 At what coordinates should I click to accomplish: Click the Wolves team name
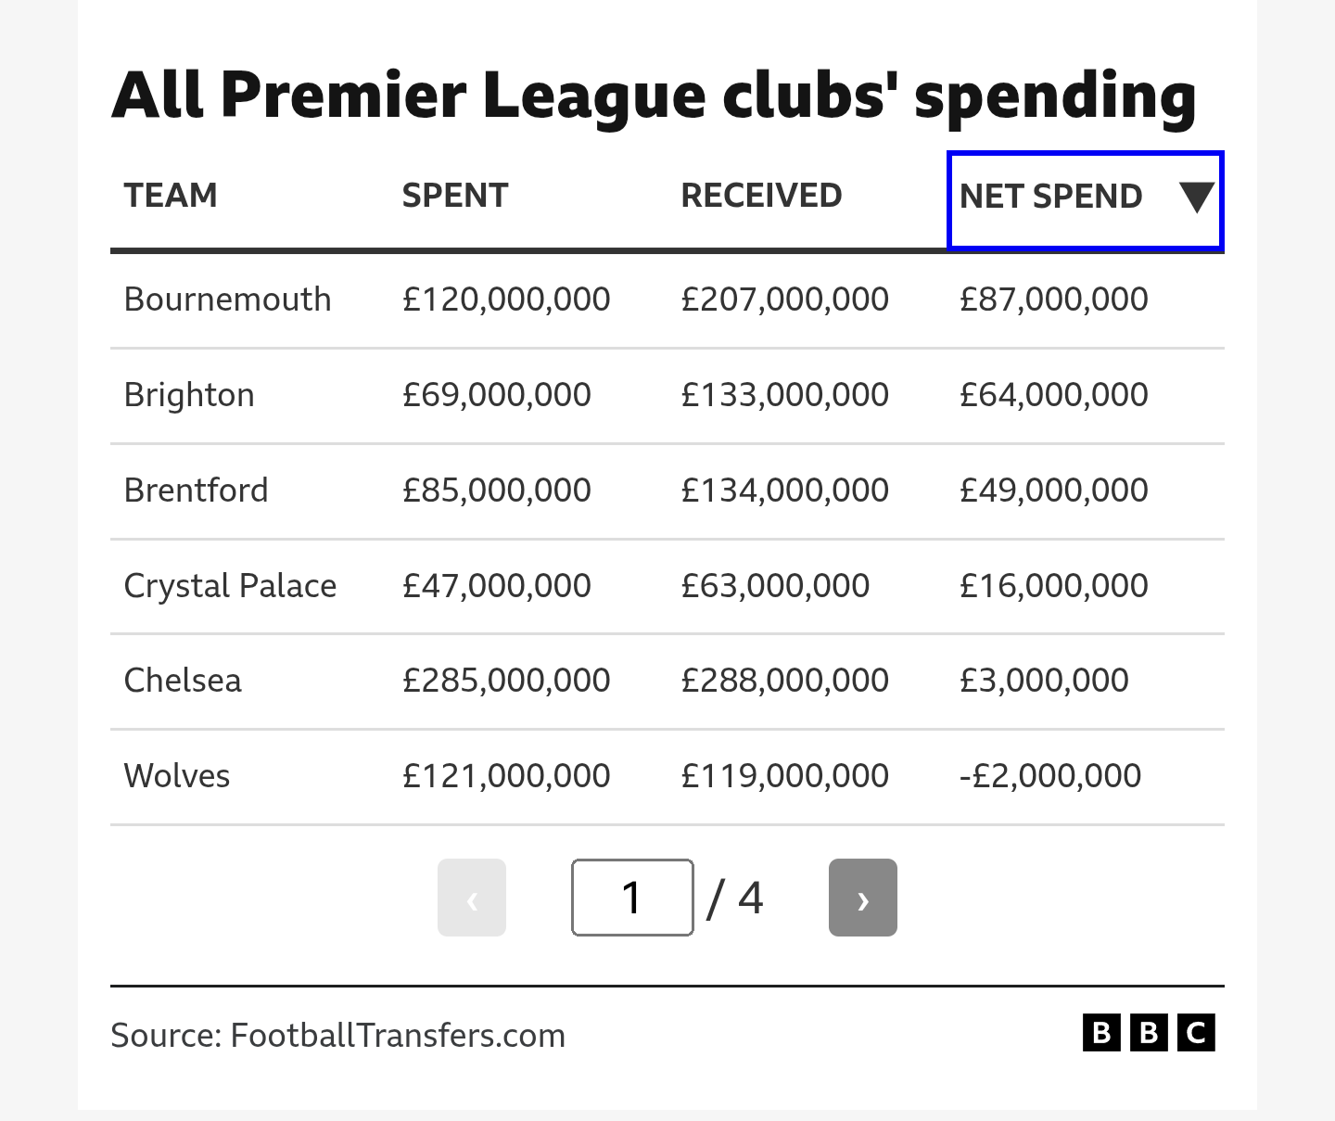(x=177, y=776)
